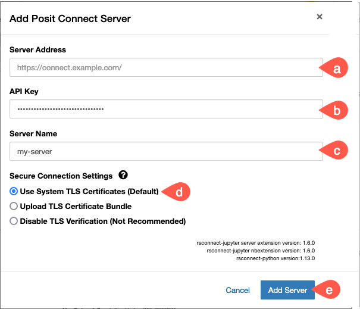Viewport: 360px width, 309px height.
Task: Open the Secure Connection Settings help icon
Action: [123, 175]
